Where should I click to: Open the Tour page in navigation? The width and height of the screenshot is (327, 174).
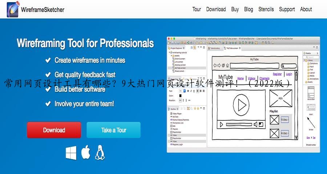coord(197,9)
